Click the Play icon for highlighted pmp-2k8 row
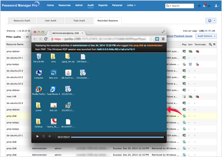 (x=184, y=116)
